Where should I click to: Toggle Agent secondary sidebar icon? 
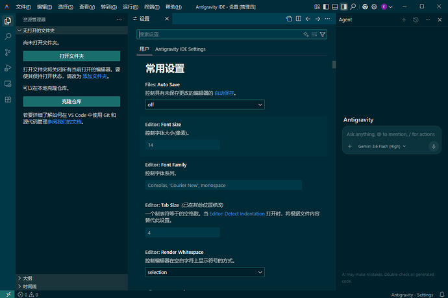point(343,6)
